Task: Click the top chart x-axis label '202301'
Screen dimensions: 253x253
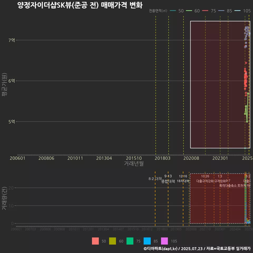Action: (220, 158)
